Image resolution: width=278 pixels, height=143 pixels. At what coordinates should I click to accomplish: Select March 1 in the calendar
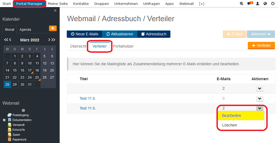tap(15, 56)
